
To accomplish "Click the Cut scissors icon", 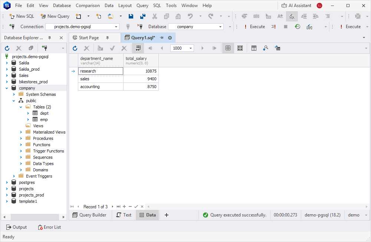I will 155,16.
